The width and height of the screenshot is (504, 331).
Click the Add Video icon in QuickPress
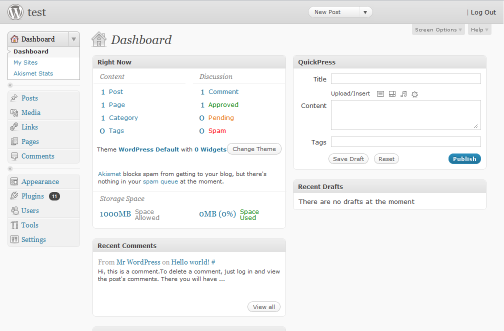[392, 94]
